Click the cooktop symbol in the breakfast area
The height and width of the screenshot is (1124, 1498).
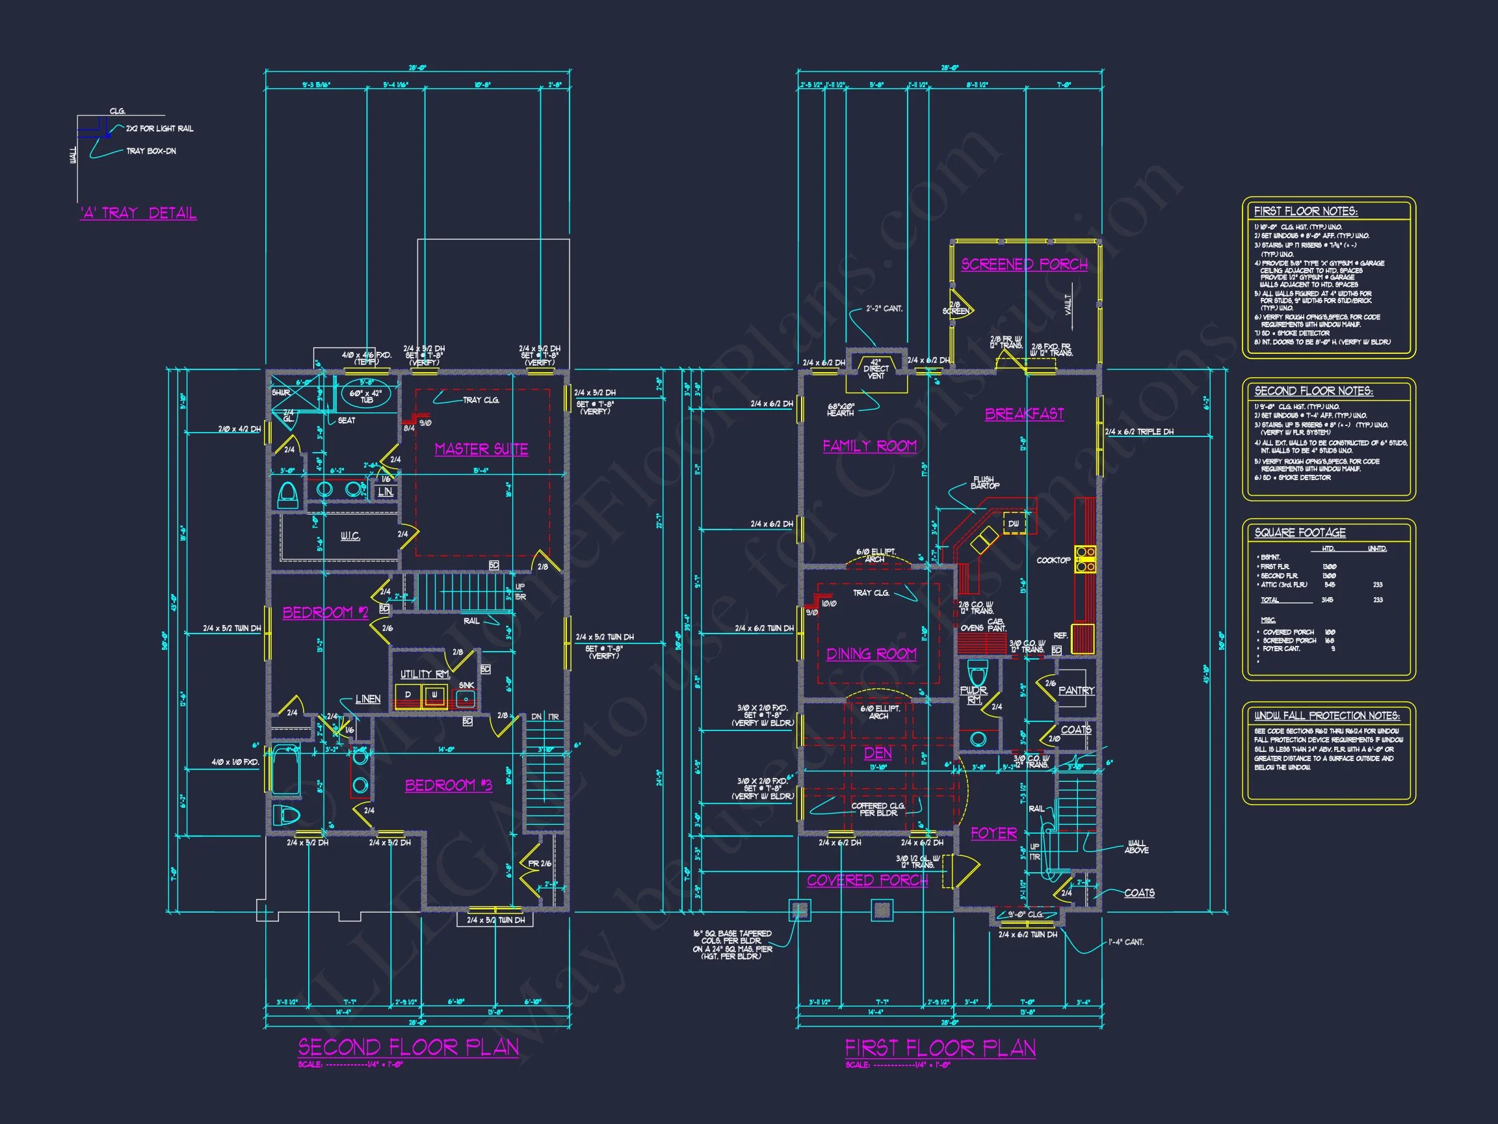1086,559
